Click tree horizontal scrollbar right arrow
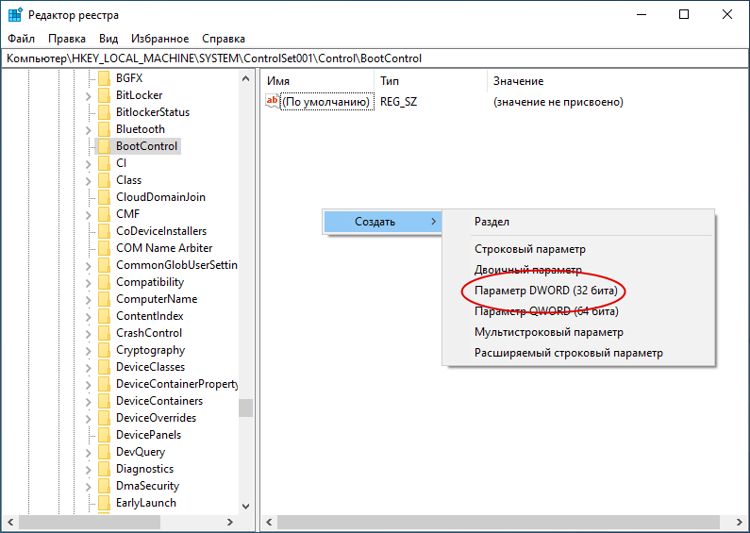750x533 pixels. pos(230,522)
